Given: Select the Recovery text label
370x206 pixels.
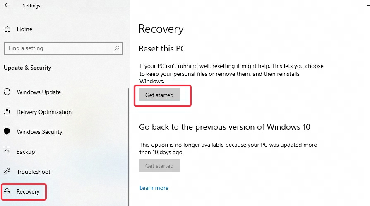Looking at the screenshot, I should click(28, 191).
